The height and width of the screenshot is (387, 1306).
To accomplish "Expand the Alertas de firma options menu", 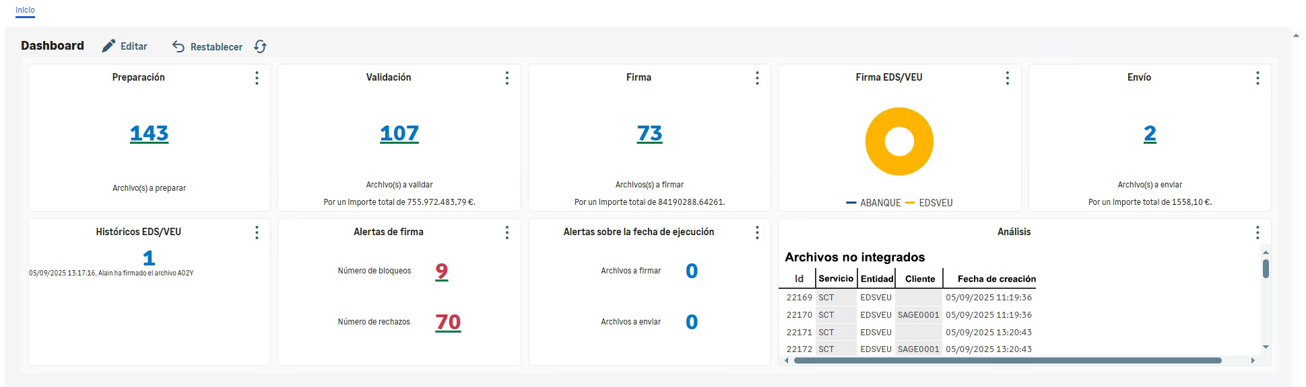I will tap(507, 232).
